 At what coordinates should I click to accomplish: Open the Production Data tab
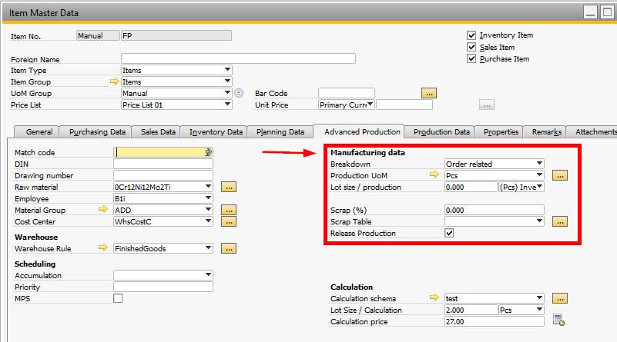[440, 131]
